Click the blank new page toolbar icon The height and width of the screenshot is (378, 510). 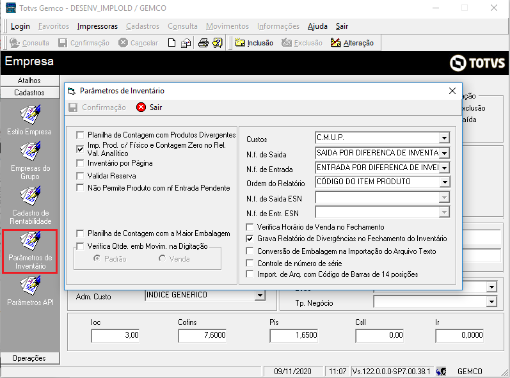point(171,43)
